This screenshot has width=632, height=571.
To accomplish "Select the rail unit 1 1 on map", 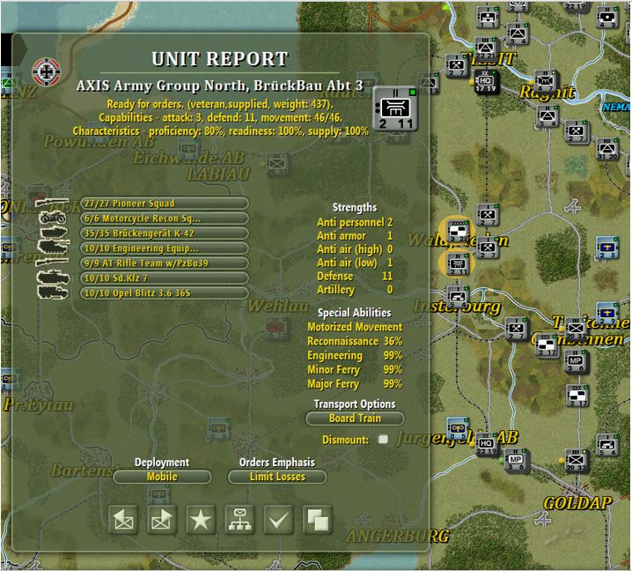I will coord(488,18).
